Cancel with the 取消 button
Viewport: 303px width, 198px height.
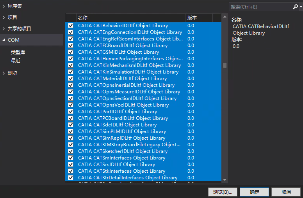[286, 192]
